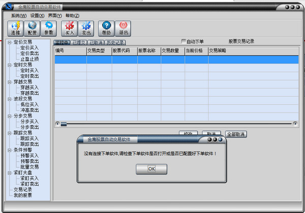Click the 买入 buy toolbar icon
The height and width of the screenshot is (213, 305).
click(70, 28)
